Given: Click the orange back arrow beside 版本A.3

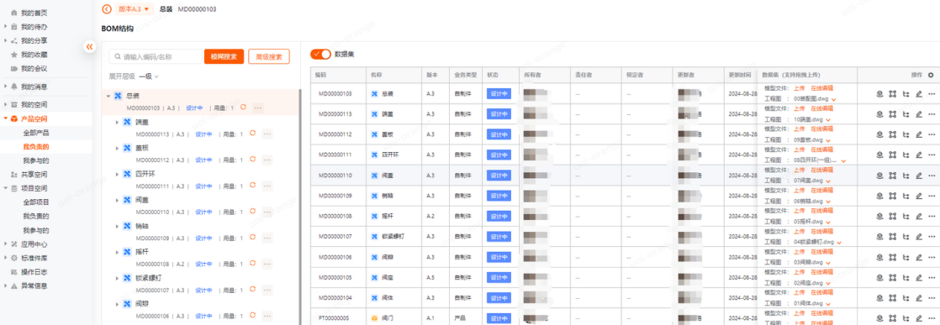Looking at the screenshot, I should pyautogui.click(x=107, y=9).
